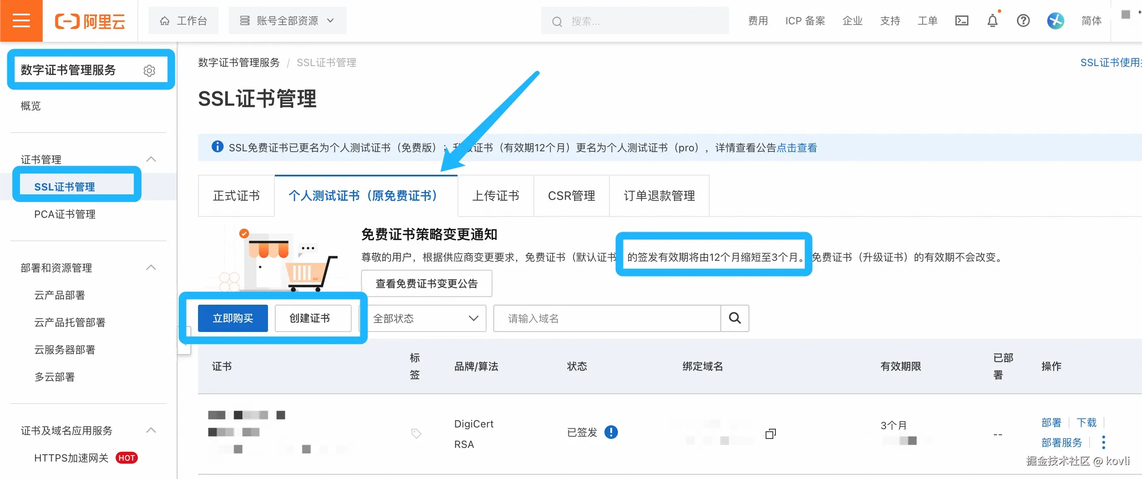Click the help question mark icon

point(1023,21)
